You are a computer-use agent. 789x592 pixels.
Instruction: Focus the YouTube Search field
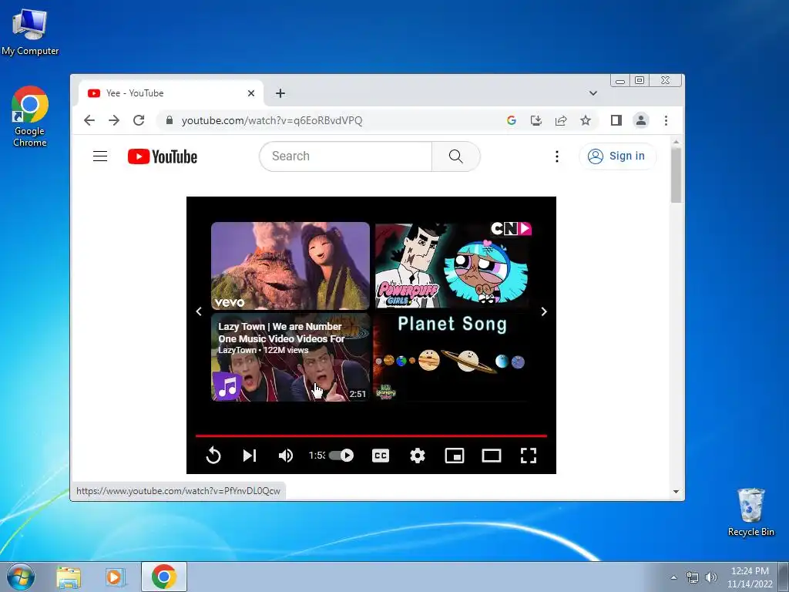tap(346, 156)
